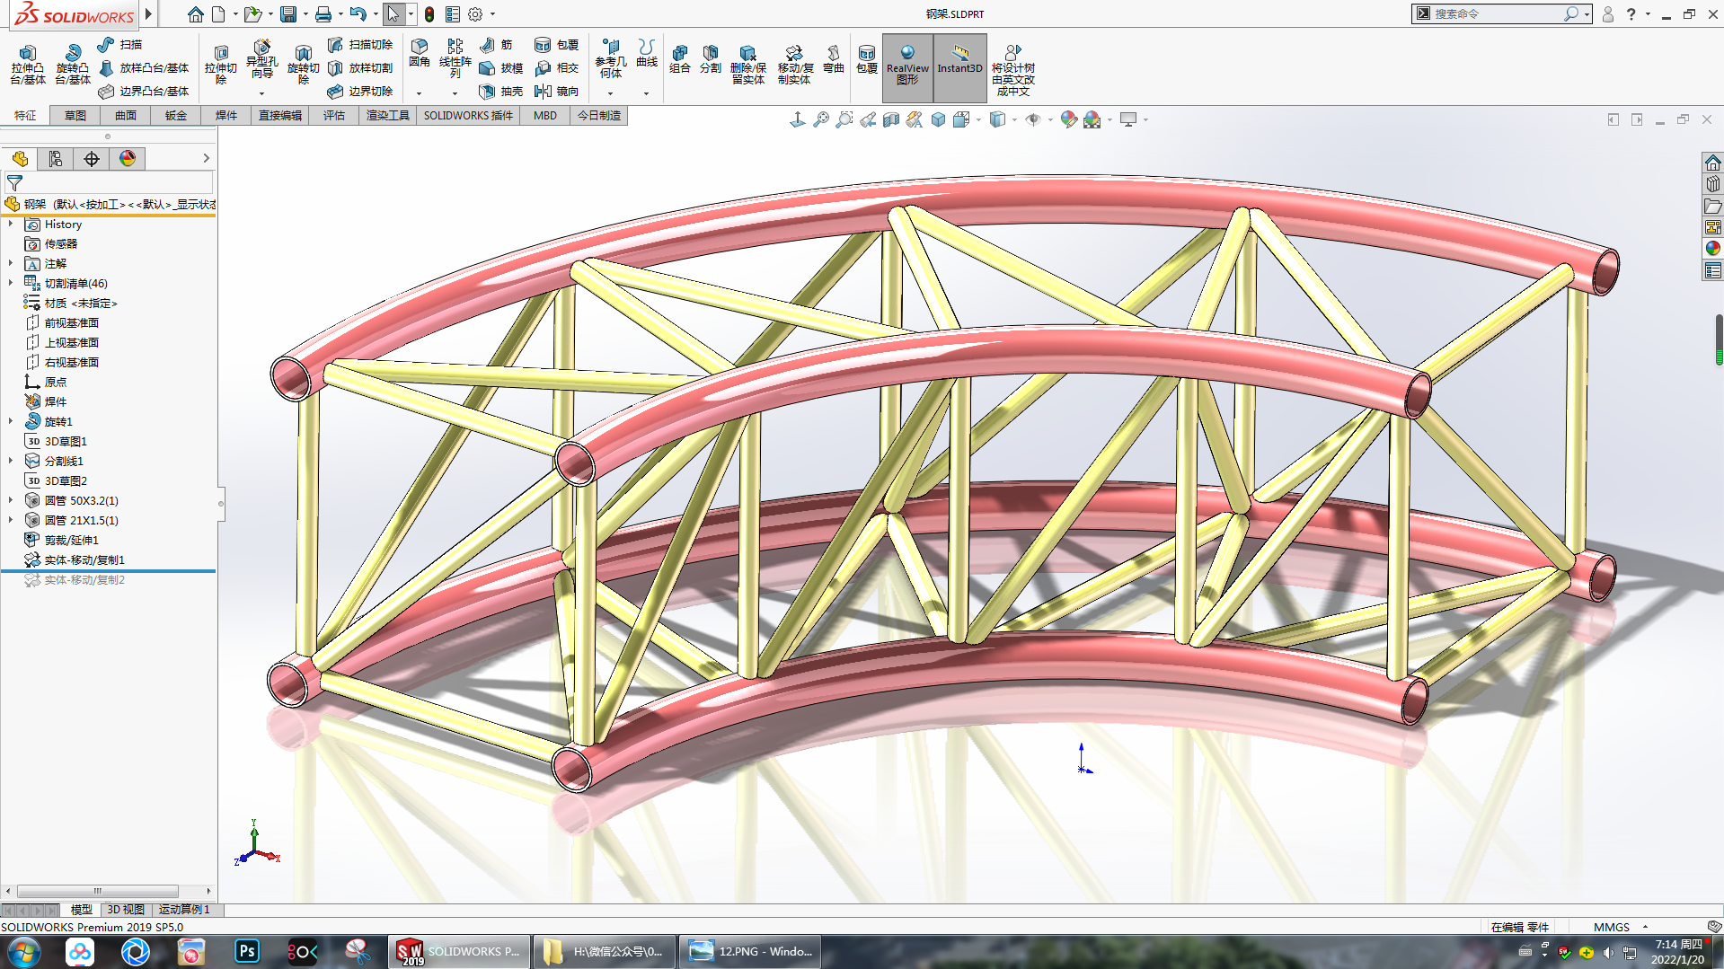Switch to the 评估 (Evaluate) tab
1724x969 pixels.
pyautogui.click(x=334, y=116)
